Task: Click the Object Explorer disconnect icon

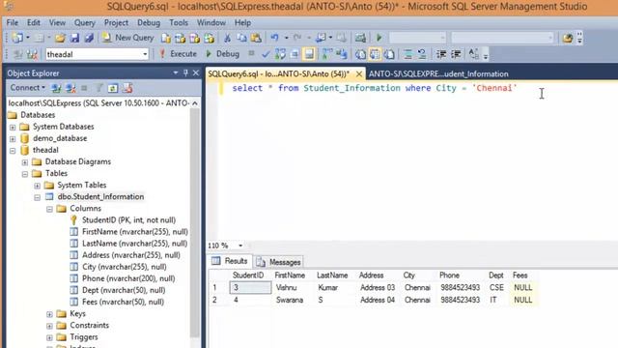Action: (70, 88)
